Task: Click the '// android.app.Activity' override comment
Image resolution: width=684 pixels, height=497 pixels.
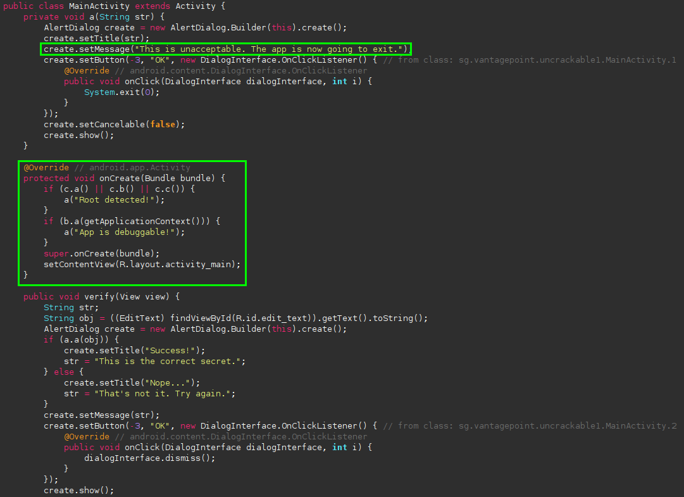Action: (132, 168)
